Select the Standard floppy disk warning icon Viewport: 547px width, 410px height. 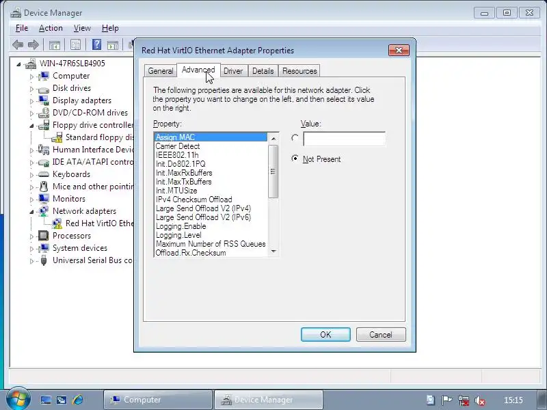pyautogui.click(x=57, y=137)
